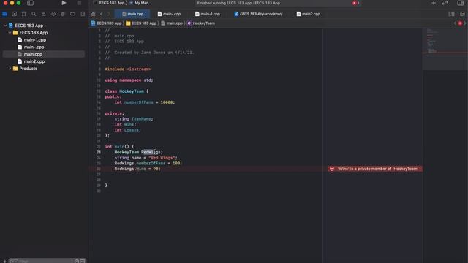The width and height of the screenshot is (468, 263).
Task: Click the 'HockeyTeam' class name on line 12
Action: 132,91
